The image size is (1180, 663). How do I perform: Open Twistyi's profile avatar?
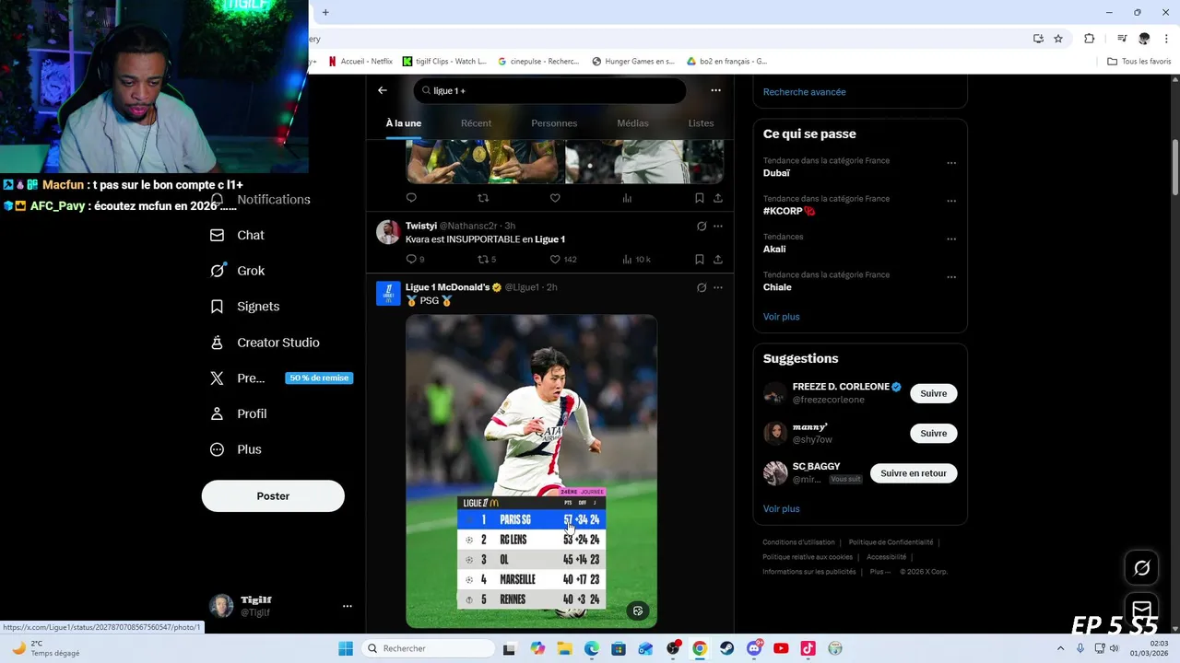388,231
